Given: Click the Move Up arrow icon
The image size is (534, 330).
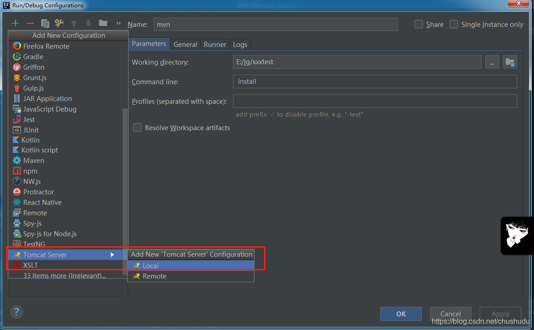Looking at the screenshot, I should (x=74, y=23).
